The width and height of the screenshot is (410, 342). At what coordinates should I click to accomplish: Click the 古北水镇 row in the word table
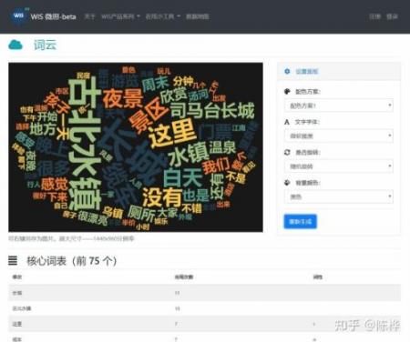pos(204,308)
